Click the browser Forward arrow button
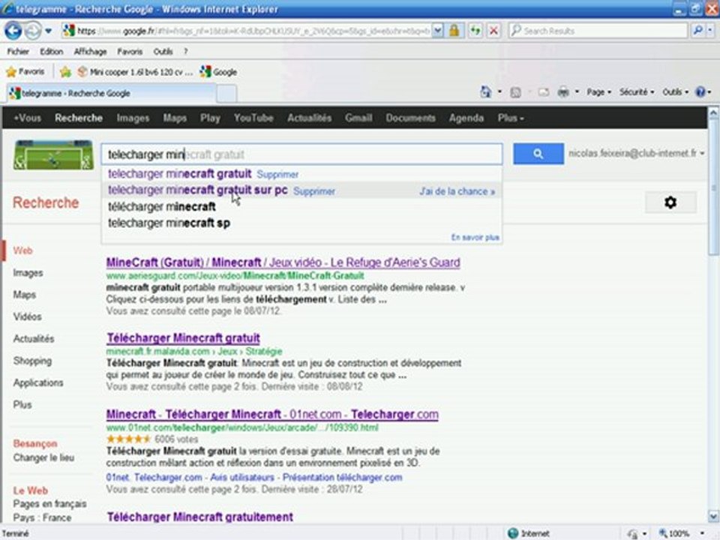This screenshot has width=720, height=540. (x=33, y=31)
